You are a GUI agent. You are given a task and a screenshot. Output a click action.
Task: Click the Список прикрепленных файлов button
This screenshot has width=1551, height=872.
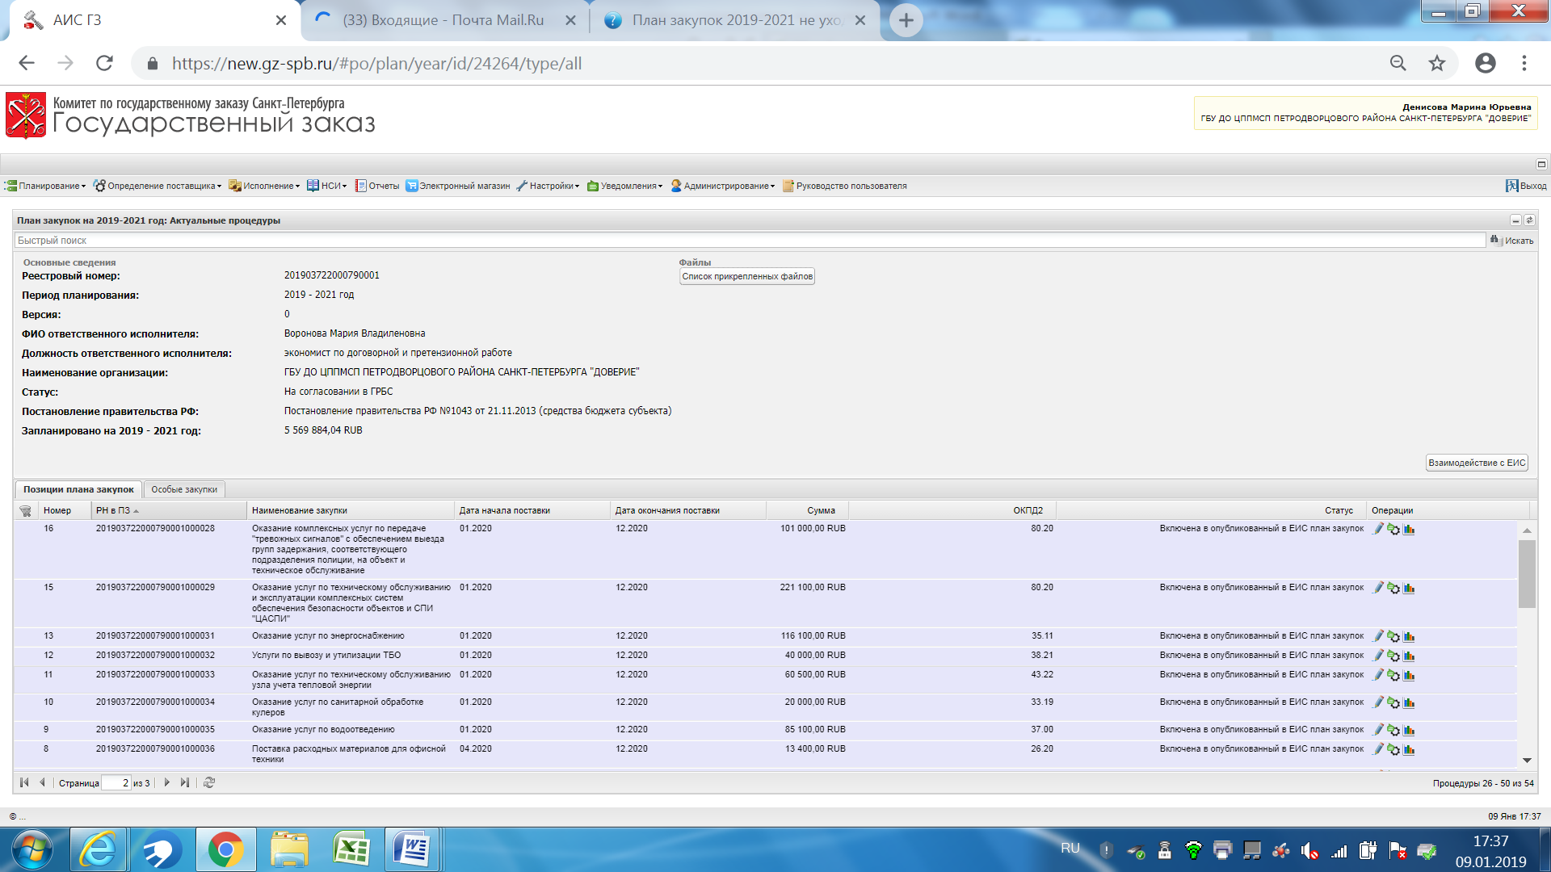(x=746, y=276)
